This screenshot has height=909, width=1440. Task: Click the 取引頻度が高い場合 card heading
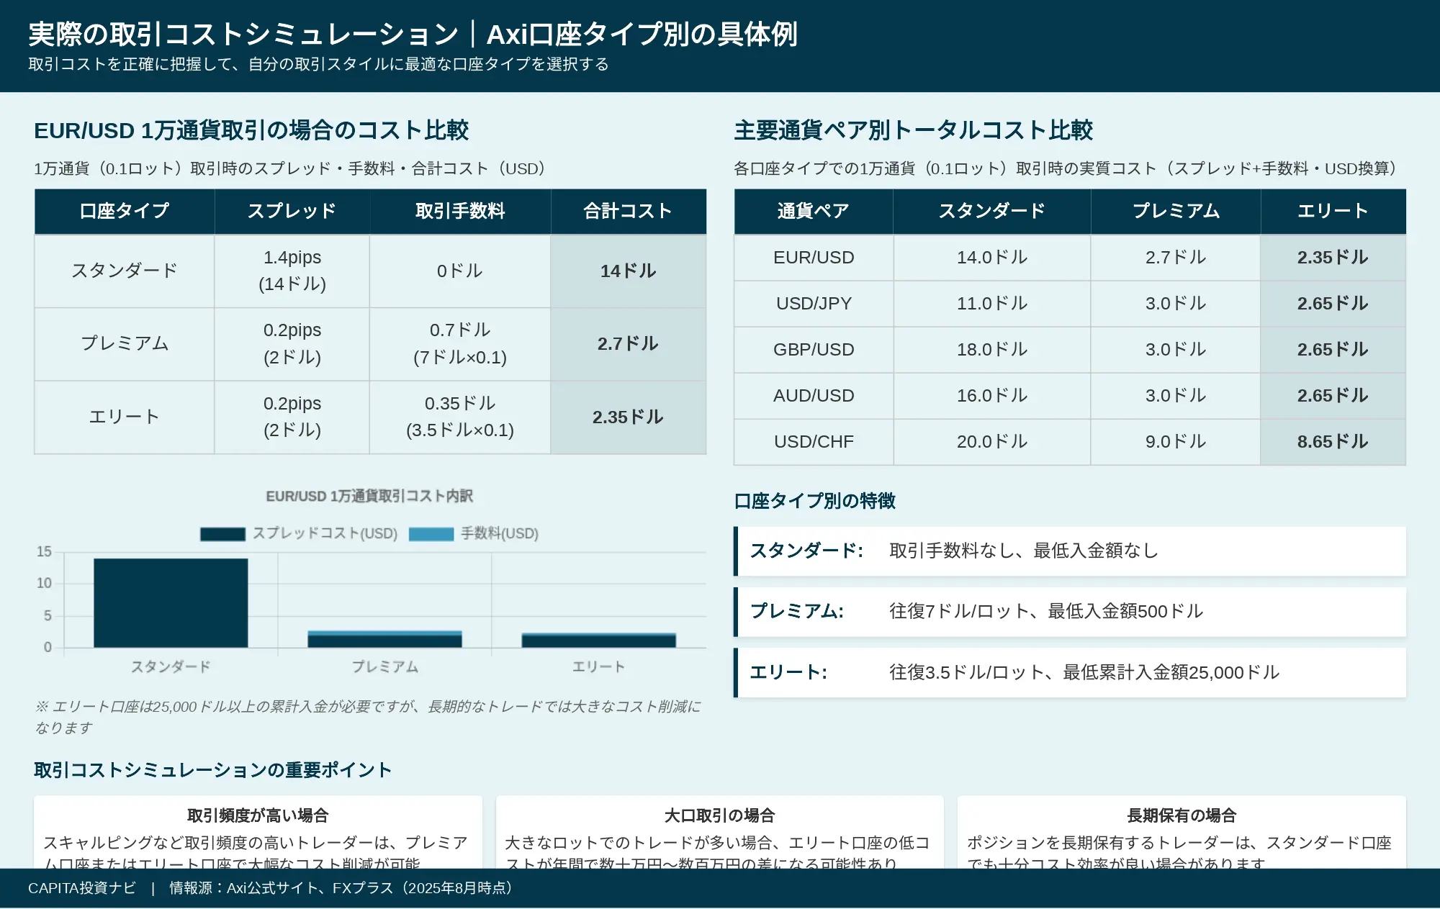[x=258, y=815]
